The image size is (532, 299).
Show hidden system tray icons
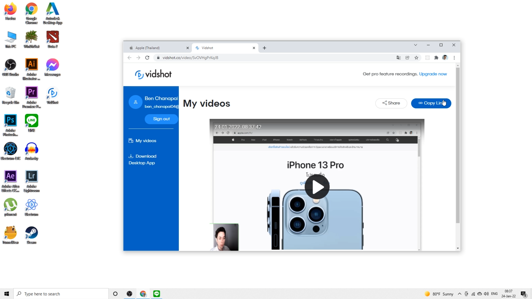point(459,294)
